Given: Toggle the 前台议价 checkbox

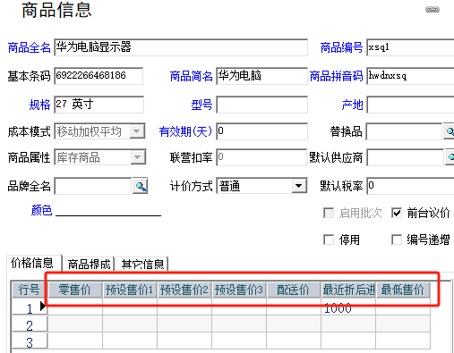Looking at the screenshot, I should pos(397,213).
